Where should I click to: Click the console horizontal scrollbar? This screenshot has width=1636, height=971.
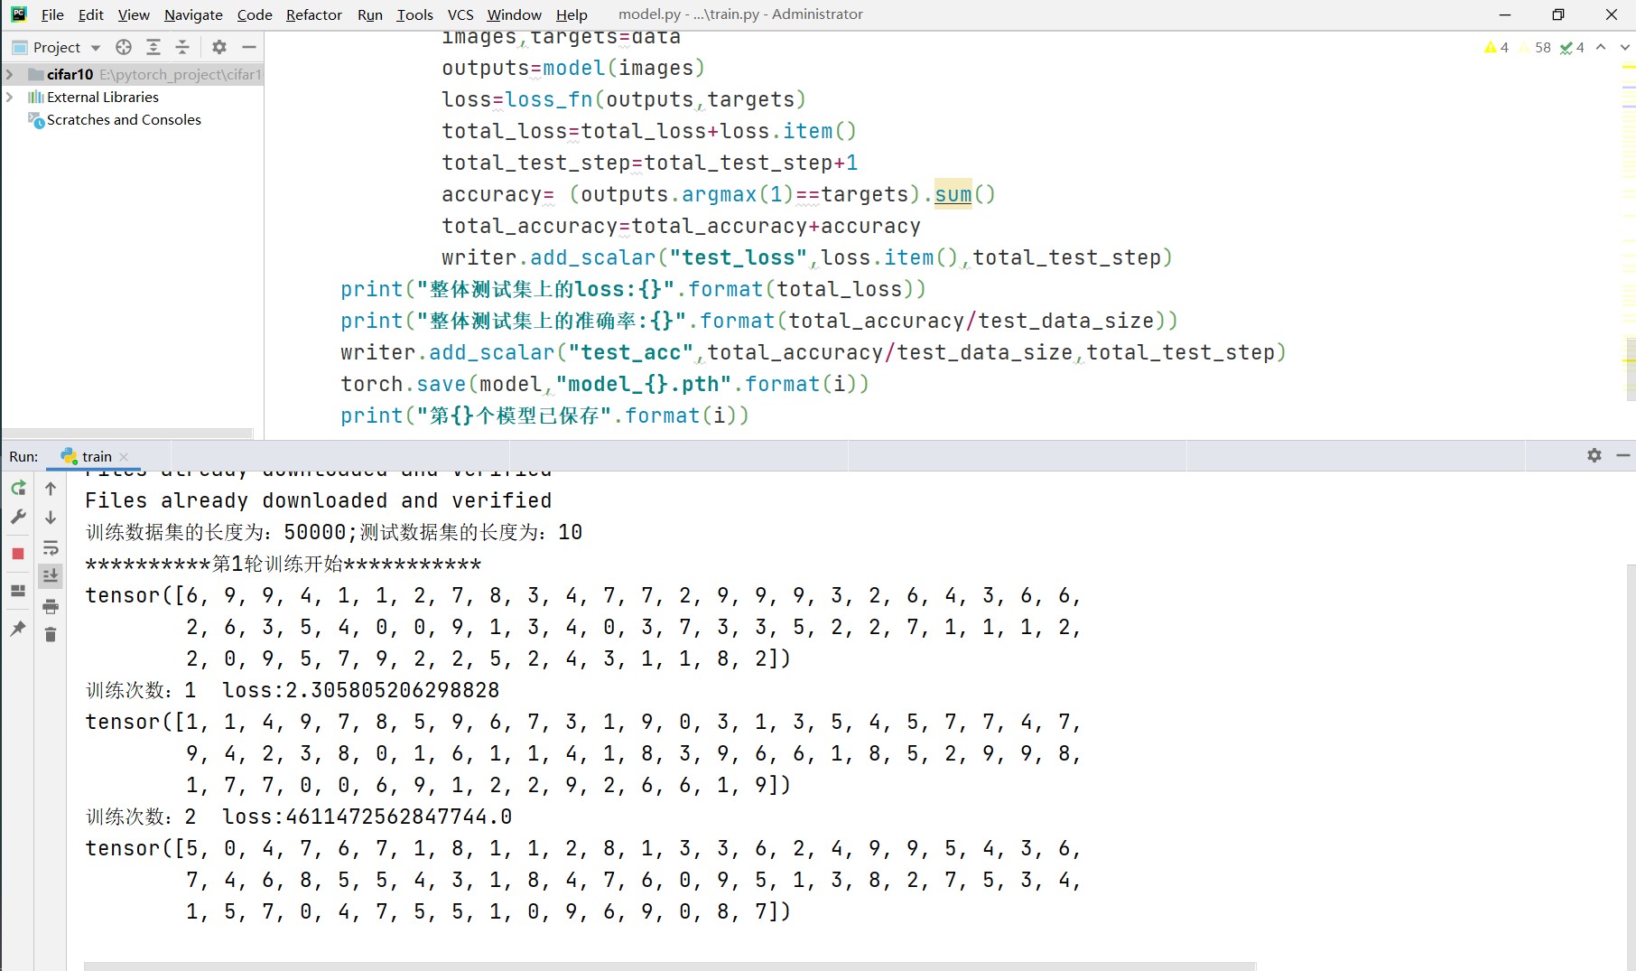[x=669, y=966]
